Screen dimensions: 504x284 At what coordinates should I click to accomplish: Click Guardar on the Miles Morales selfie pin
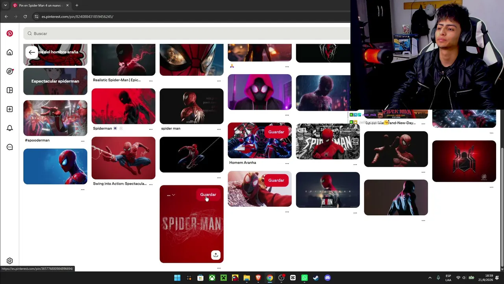(276, 180)
